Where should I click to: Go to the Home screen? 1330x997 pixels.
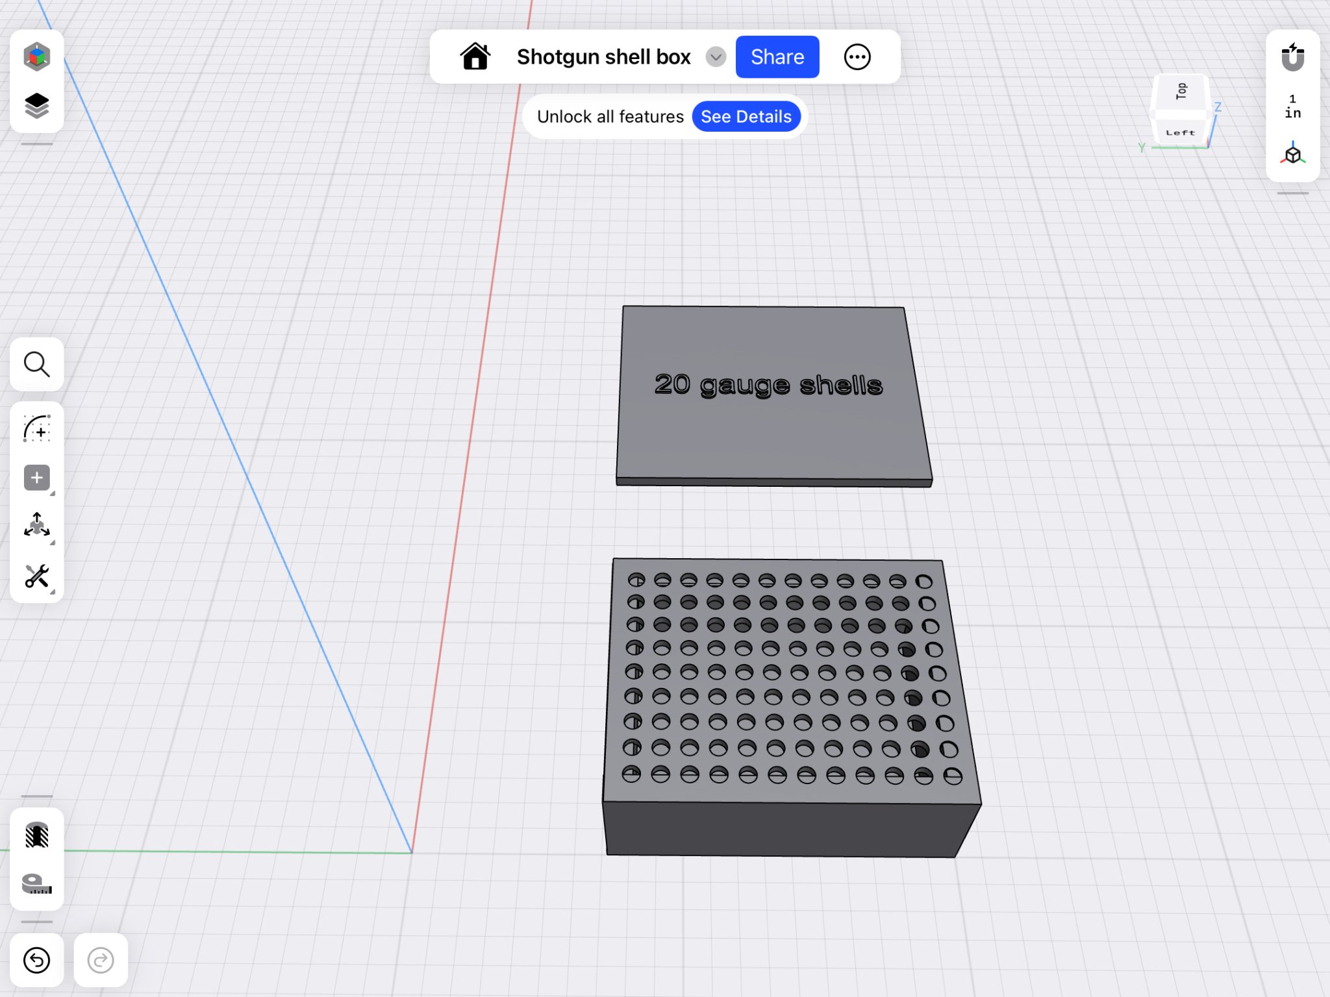pos(475,57)
